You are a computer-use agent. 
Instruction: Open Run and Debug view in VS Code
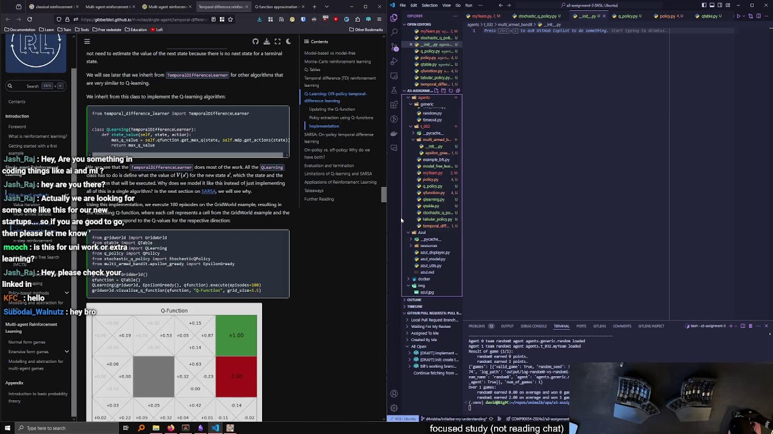point(394,61)
